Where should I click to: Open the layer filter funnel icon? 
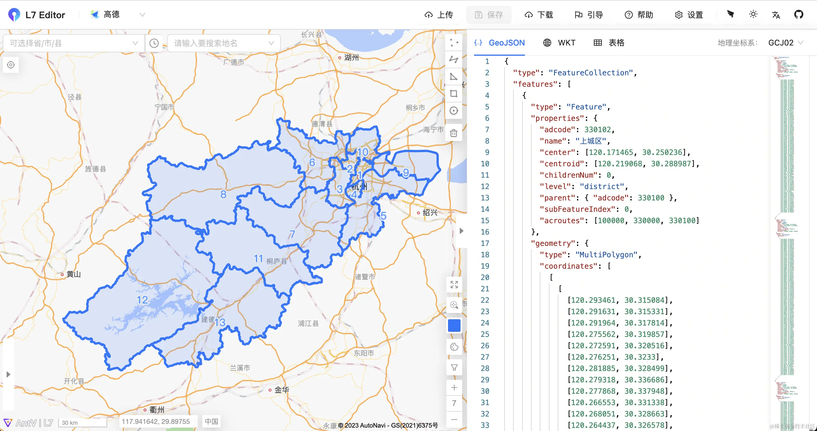[x=454, y=367]
